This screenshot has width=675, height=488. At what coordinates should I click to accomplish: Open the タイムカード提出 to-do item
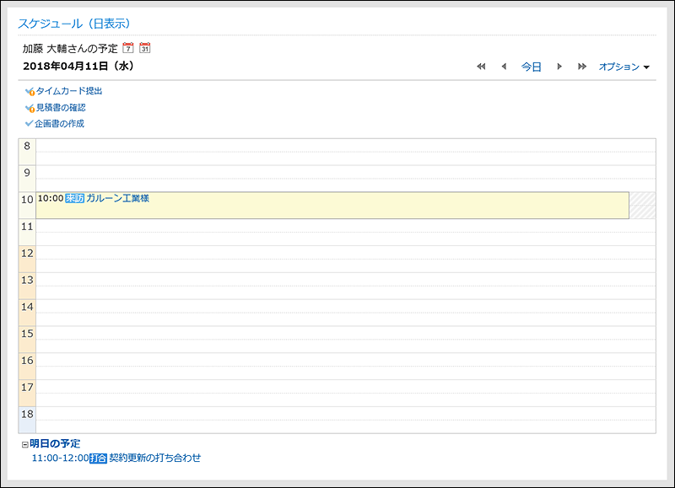point(69,91)
